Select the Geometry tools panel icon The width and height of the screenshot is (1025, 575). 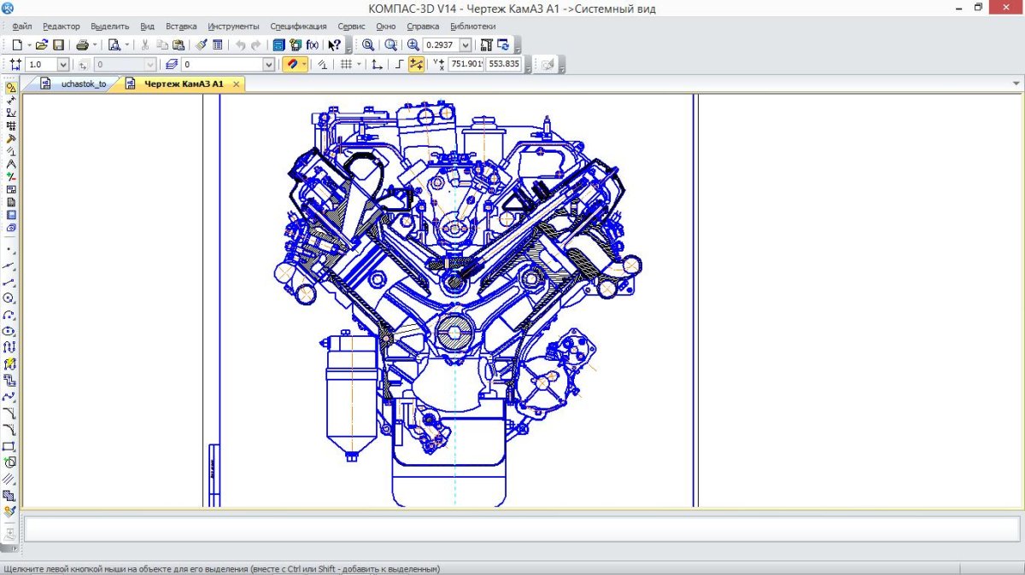click(11, 87)
